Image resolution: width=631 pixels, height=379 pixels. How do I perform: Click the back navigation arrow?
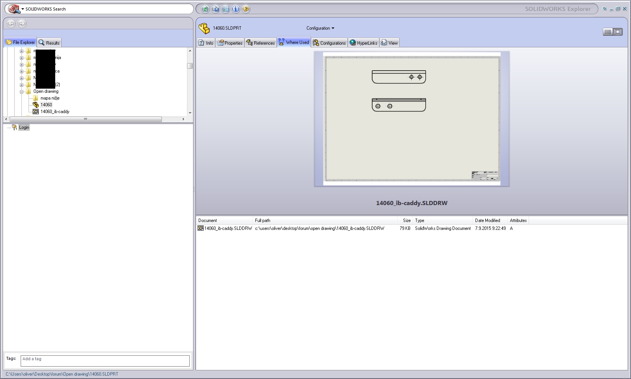(x=11, y=24)
